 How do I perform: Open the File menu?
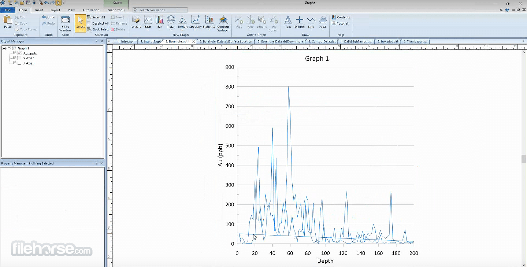pyautogui.click(x=7, y=10)
